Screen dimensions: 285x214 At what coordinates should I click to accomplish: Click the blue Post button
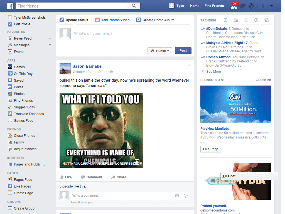click(183, 51)
